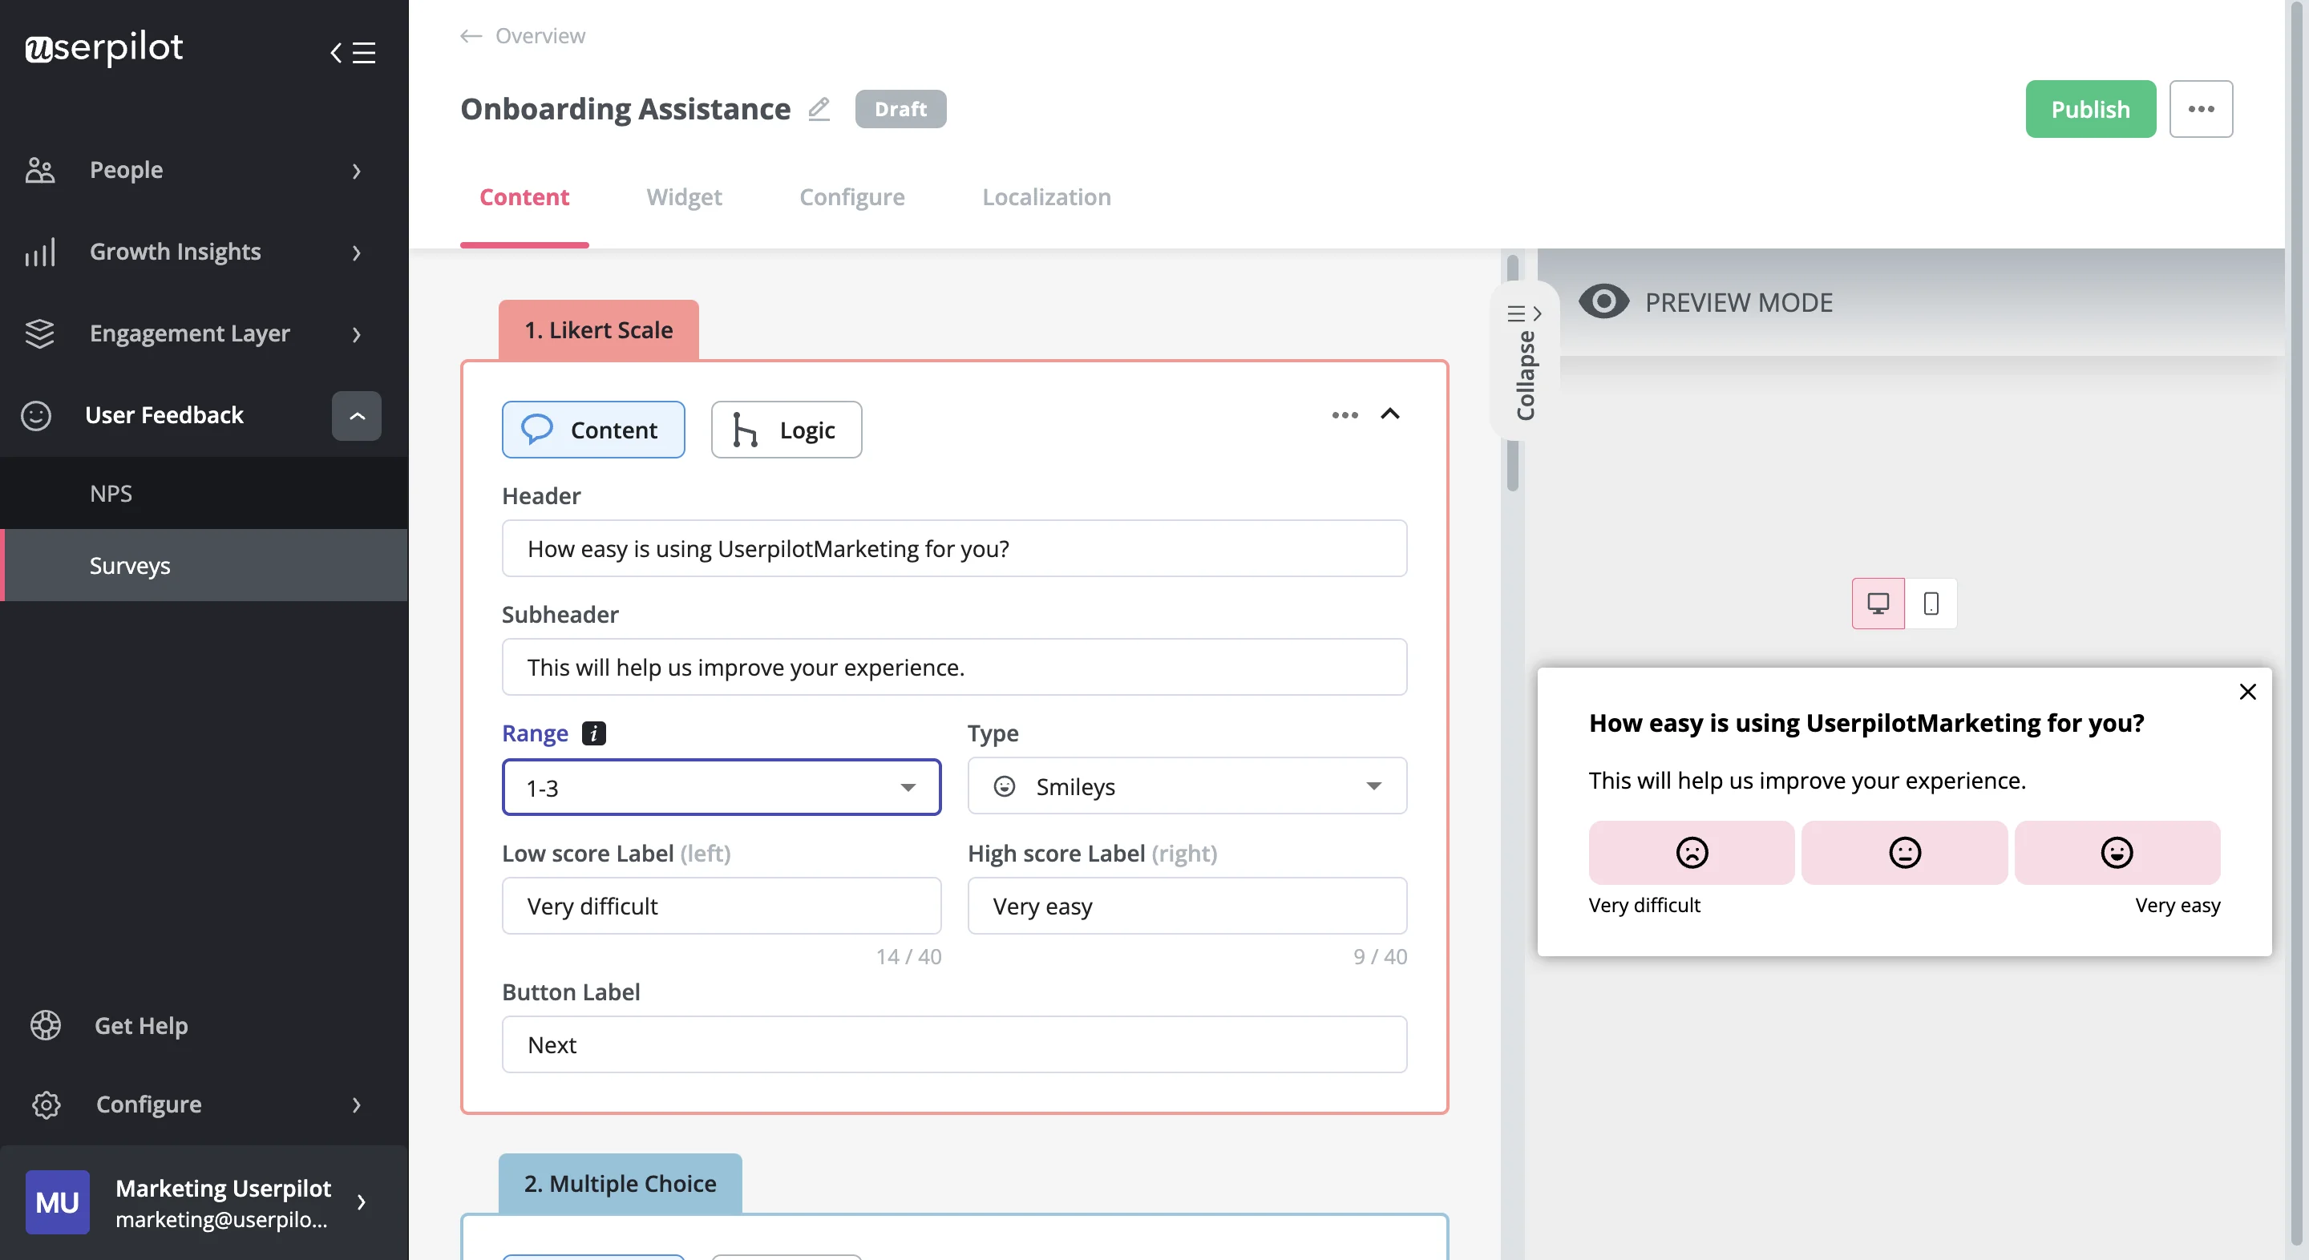
Task: Select the neutral smiley in preview
Action: [1904, 852]
